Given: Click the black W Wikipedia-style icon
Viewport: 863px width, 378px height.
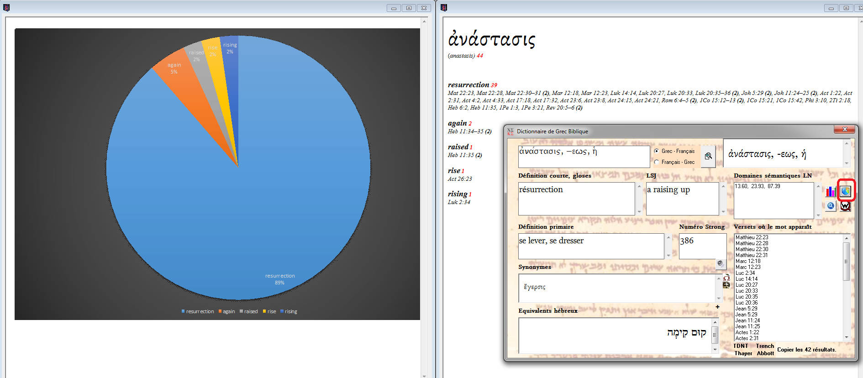Looking at the screenshot, I should point(845,206).
